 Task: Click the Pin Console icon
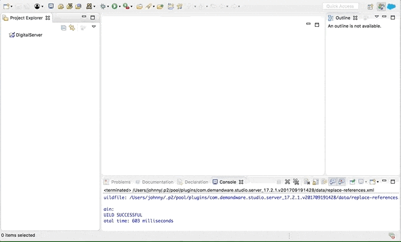(352, 182)
